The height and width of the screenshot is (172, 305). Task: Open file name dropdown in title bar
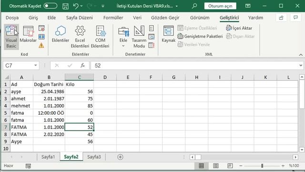click(x=177, y=6)
